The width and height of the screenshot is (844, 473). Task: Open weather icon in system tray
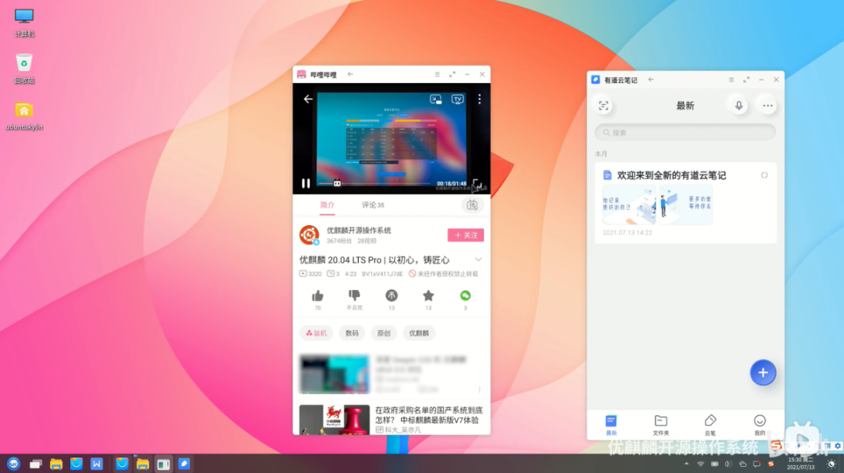[x=743, y=464]
